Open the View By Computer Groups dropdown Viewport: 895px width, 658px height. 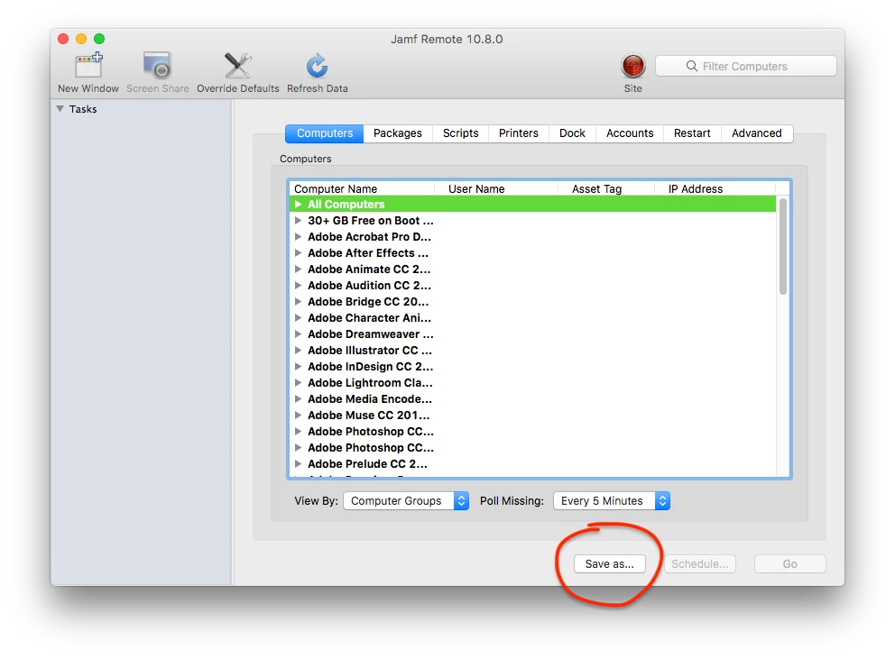406,500
